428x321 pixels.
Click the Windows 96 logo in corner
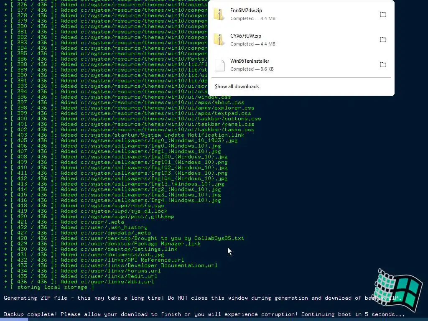point(398,290)
